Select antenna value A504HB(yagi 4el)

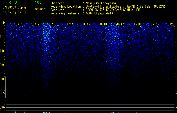click(99, 13)
